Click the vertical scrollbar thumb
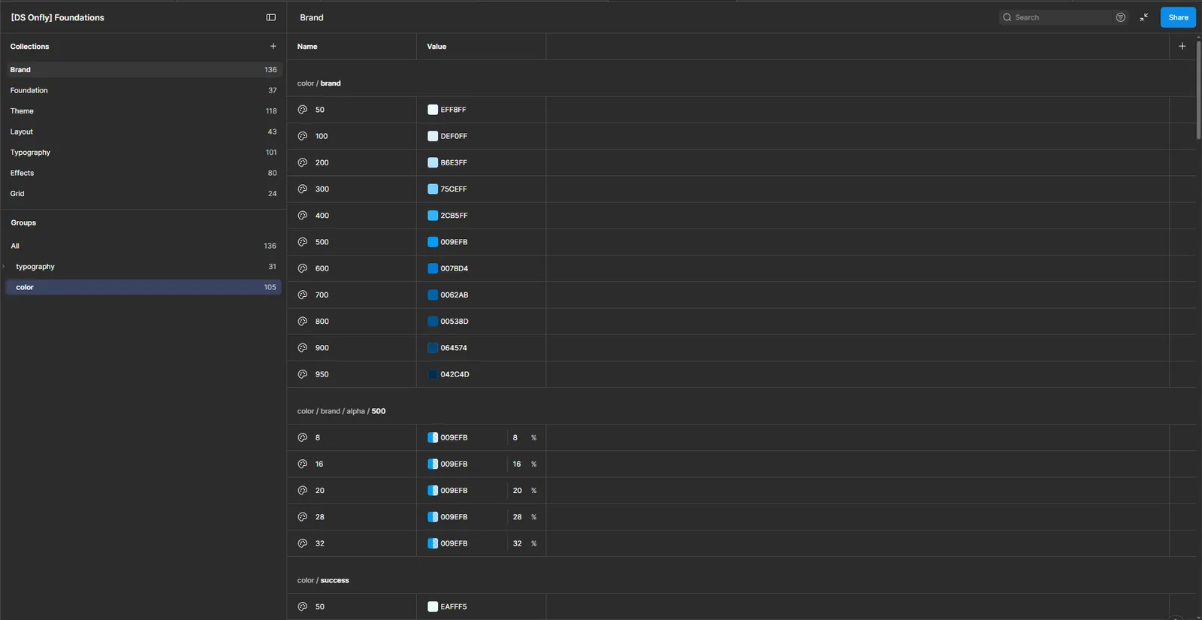 [1198, 89]
